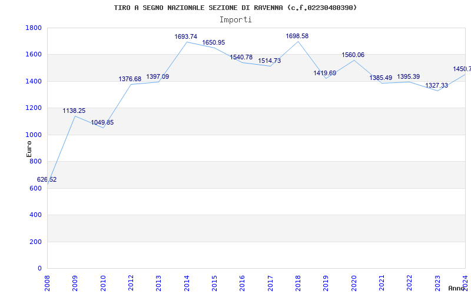Click x-axis year 2016

[x=242, y=283]
